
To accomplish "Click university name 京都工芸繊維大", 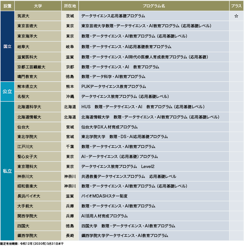I will click(x=31, y=67).
